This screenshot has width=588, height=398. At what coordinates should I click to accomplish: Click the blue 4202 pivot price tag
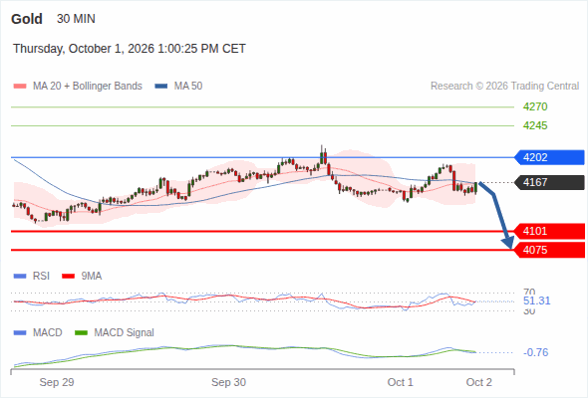pyautogui.click(x=548, y=157)
